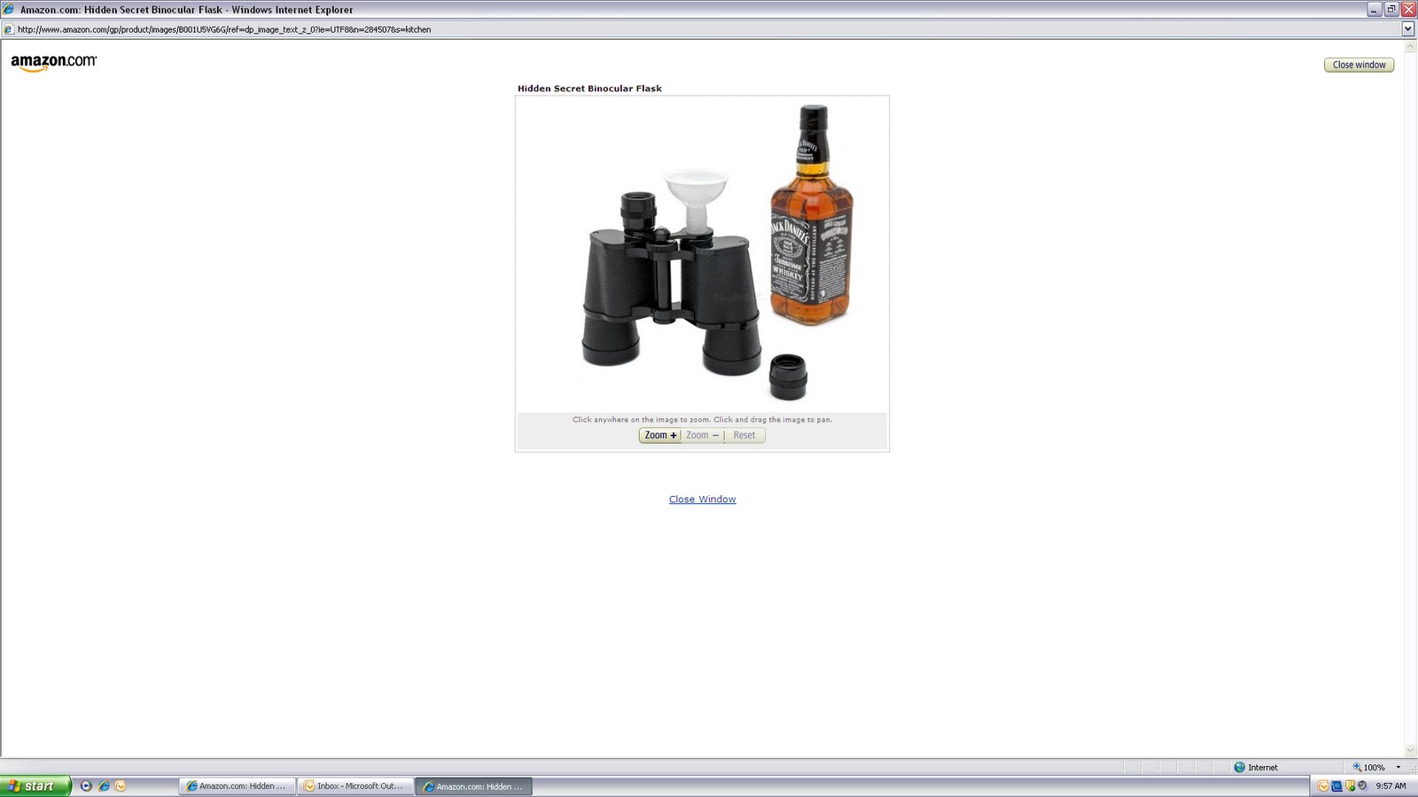
Task: Click the Outlook icon in the system tray
Action: (1324, 785)
